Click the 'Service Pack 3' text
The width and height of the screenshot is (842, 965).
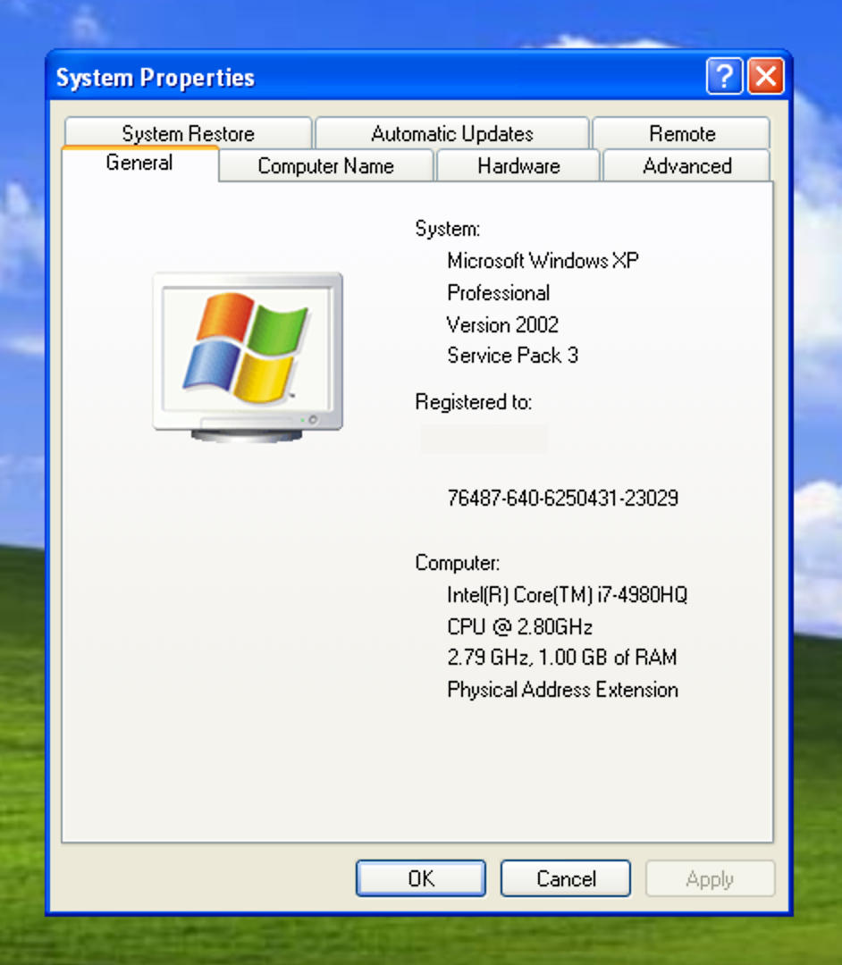pos(513,355)
